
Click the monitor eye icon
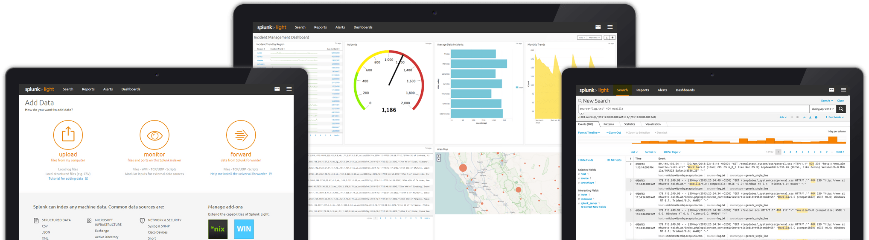click(x=155, y=135)
